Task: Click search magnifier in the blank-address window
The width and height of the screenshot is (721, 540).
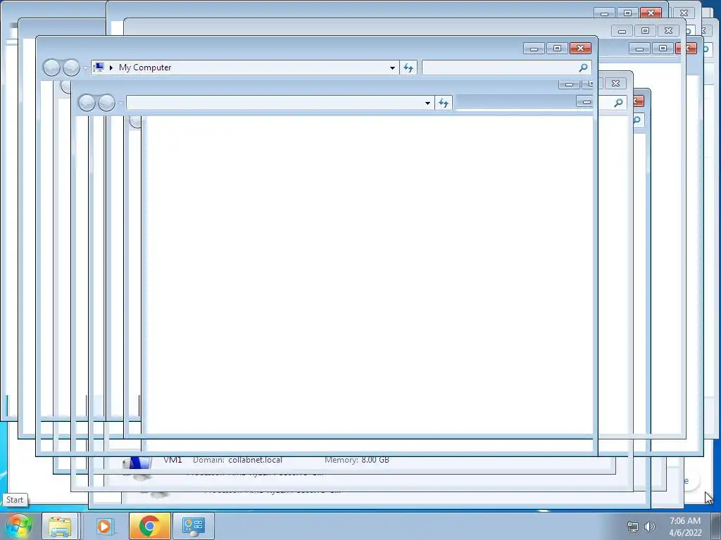Action: coord(618,103)
